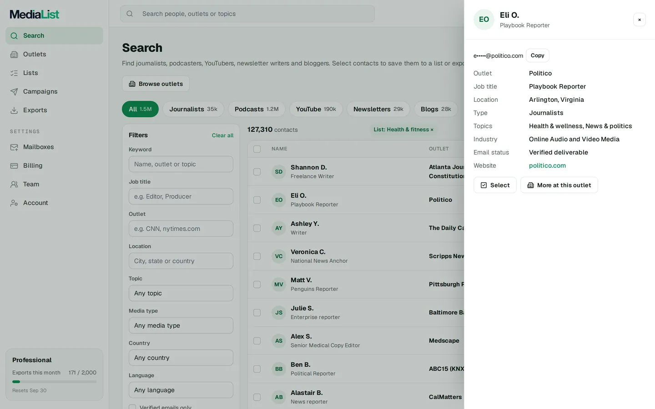Image resolution: width=655 pixels, height=409 pixels.
Task: Check the box for Alastair B.
Action: 257,397
